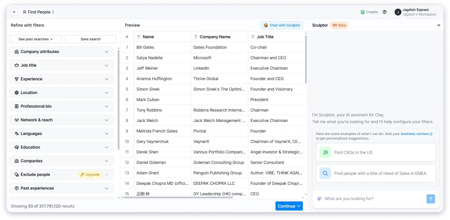
Task: Select the Adam Grant name cell
Action: tap(162, 173)
